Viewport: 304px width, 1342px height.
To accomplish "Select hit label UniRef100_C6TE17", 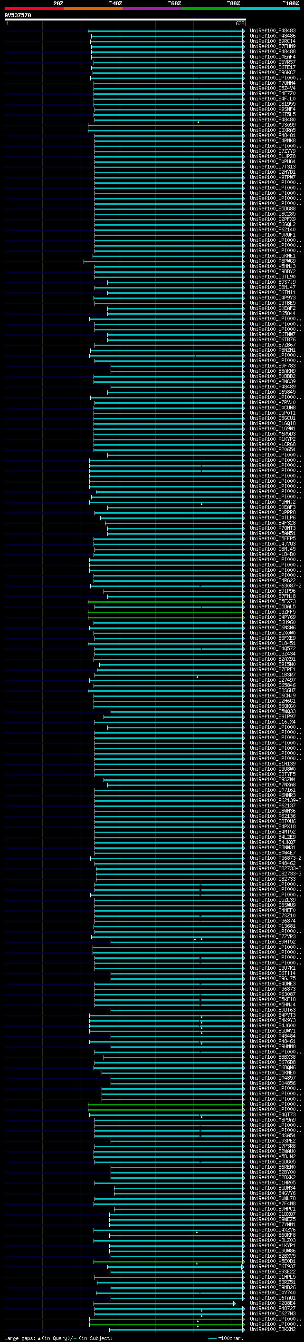I will coord(273,67).
